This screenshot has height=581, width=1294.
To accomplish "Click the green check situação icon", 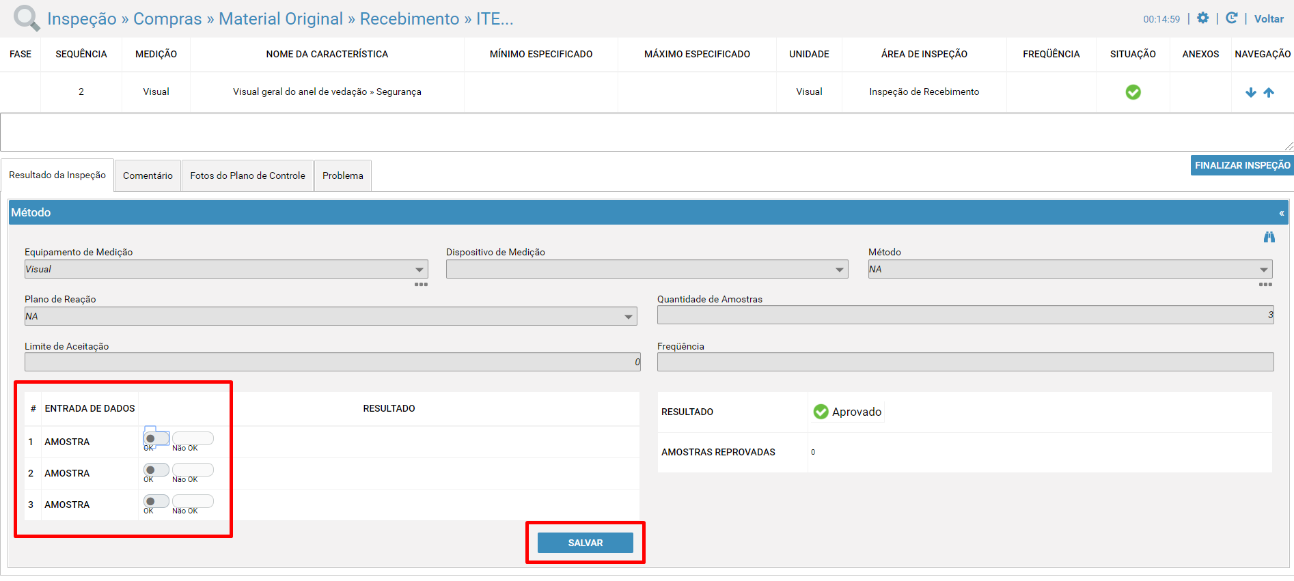I will pos(1133,92).
